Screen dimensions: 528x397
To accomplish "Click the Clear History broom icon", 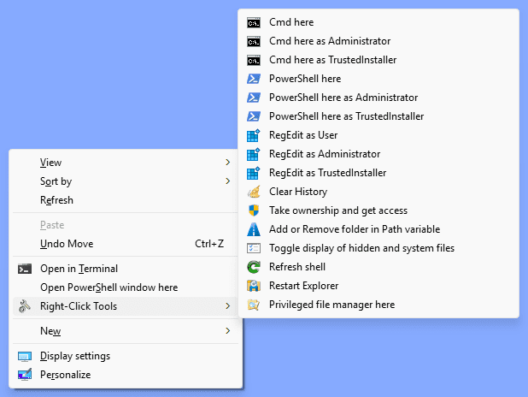I will point(253,192).
